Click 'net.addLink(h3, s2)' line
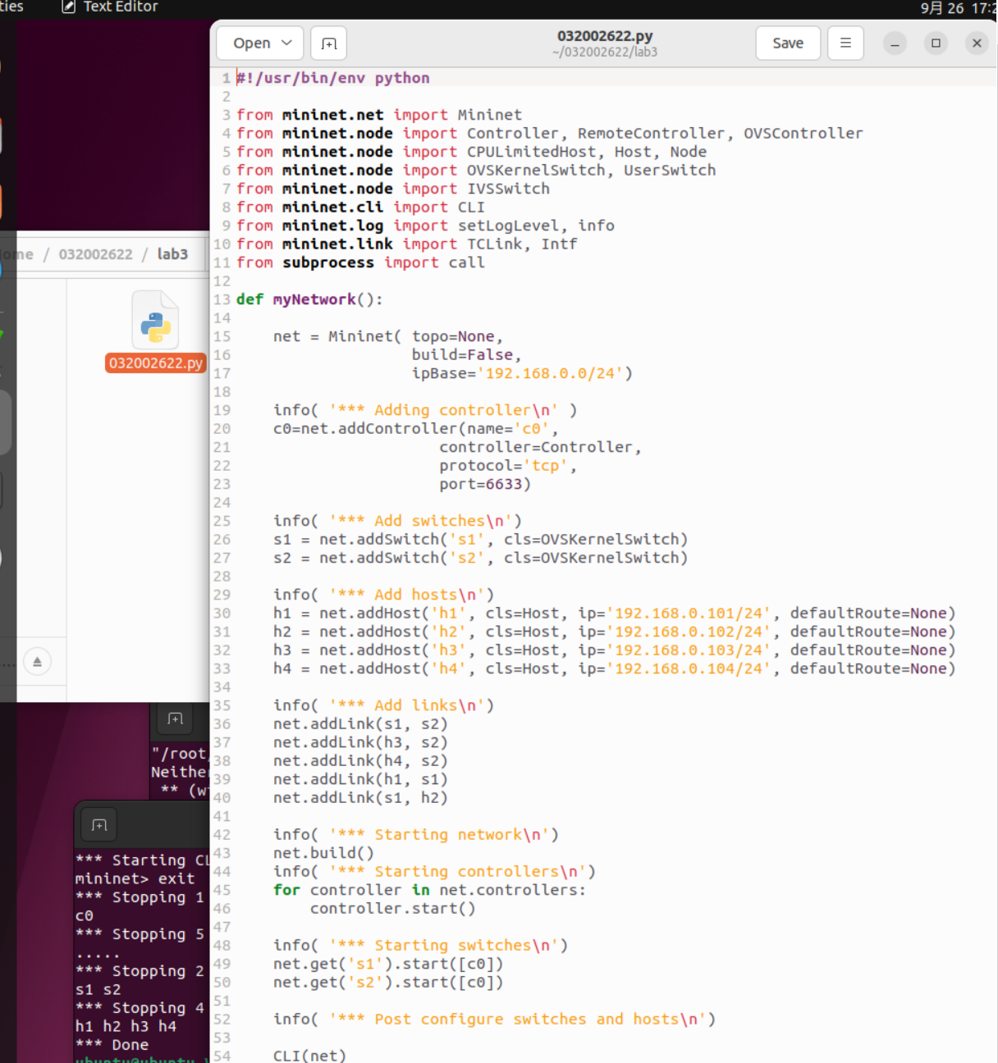The height and width of the screenshot is (1063, 998). pos(360,742)
